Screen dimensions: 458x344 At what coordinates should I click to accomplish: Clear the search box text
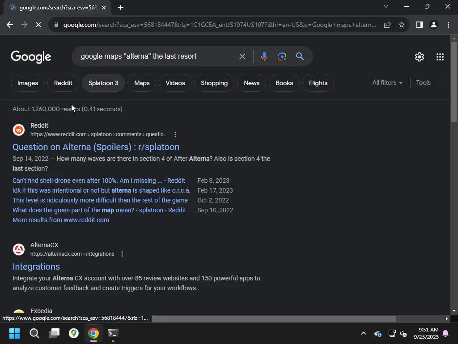[x=242, y=56]
